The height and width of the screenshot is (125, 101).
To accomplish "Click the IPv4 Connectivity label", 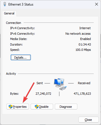I will pos(23,28).
